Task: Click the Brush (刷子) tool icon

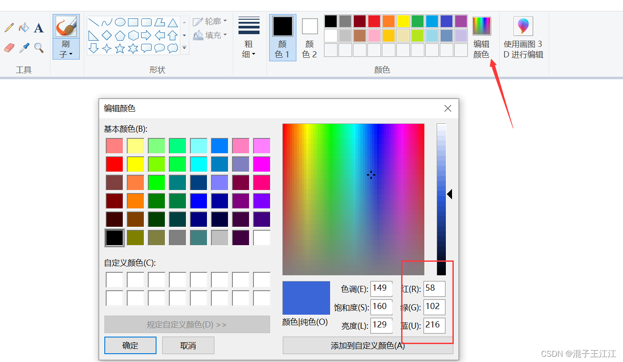Action: tap(66, 26)
